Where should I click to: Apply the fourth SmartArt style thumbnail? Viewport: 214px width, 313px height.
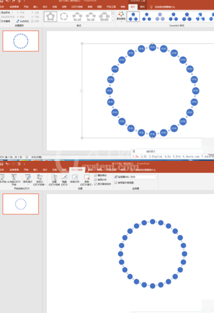(x=173, y=17)
